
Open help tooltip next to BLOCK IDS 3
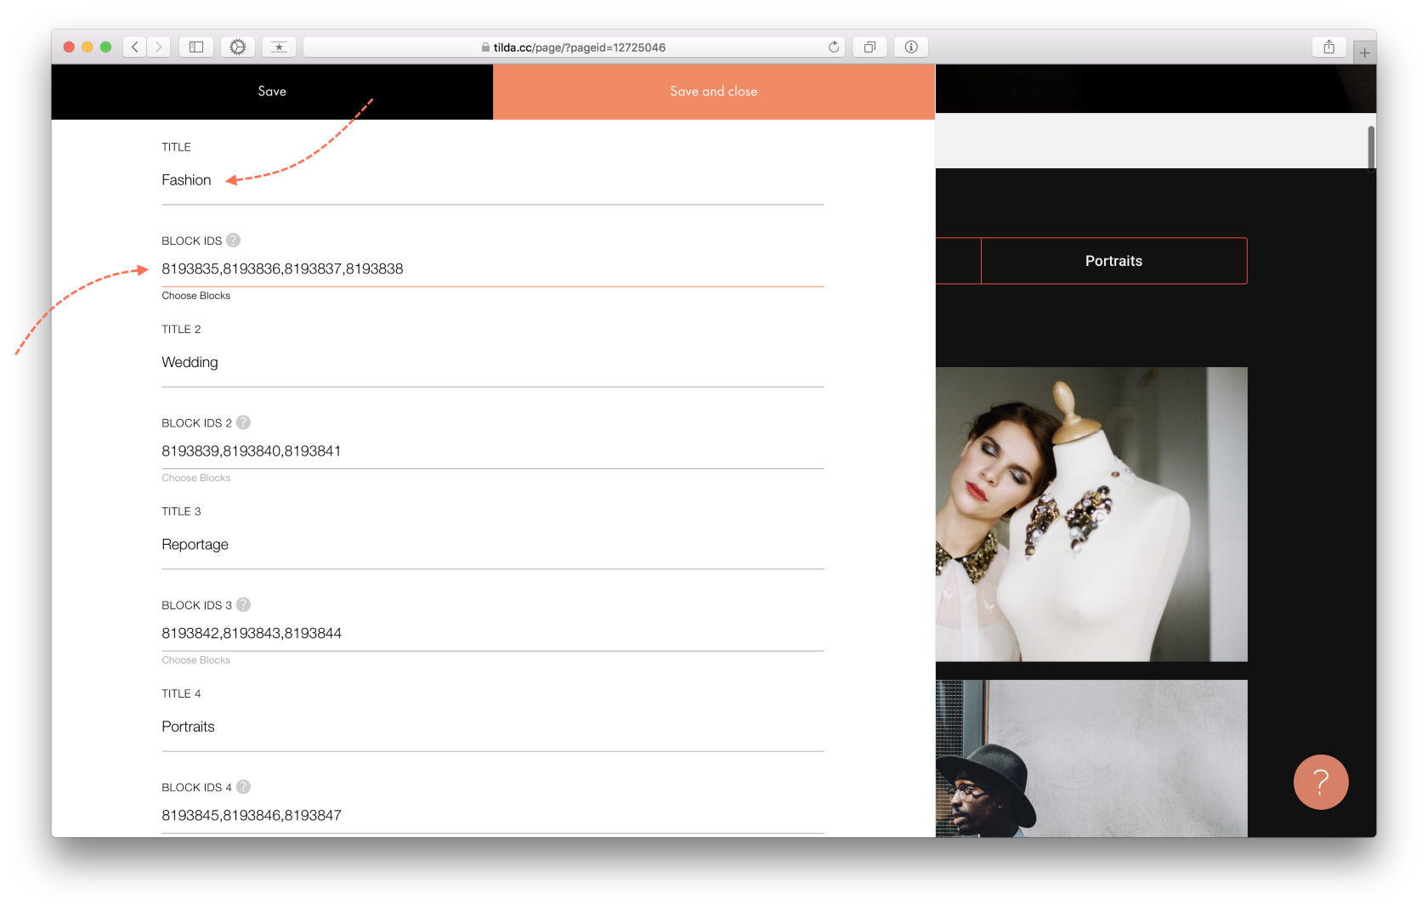(x=242, y=605)
